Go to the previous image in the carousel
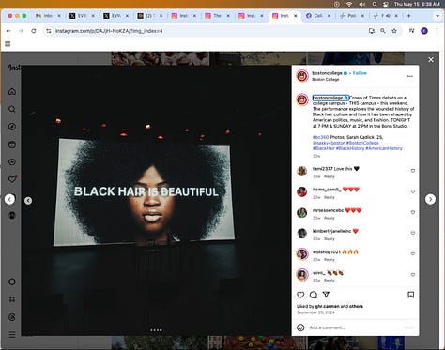Image resolution: width=445 pixels, height=350 pixels. pyautogui.click(x=28, y=201)
